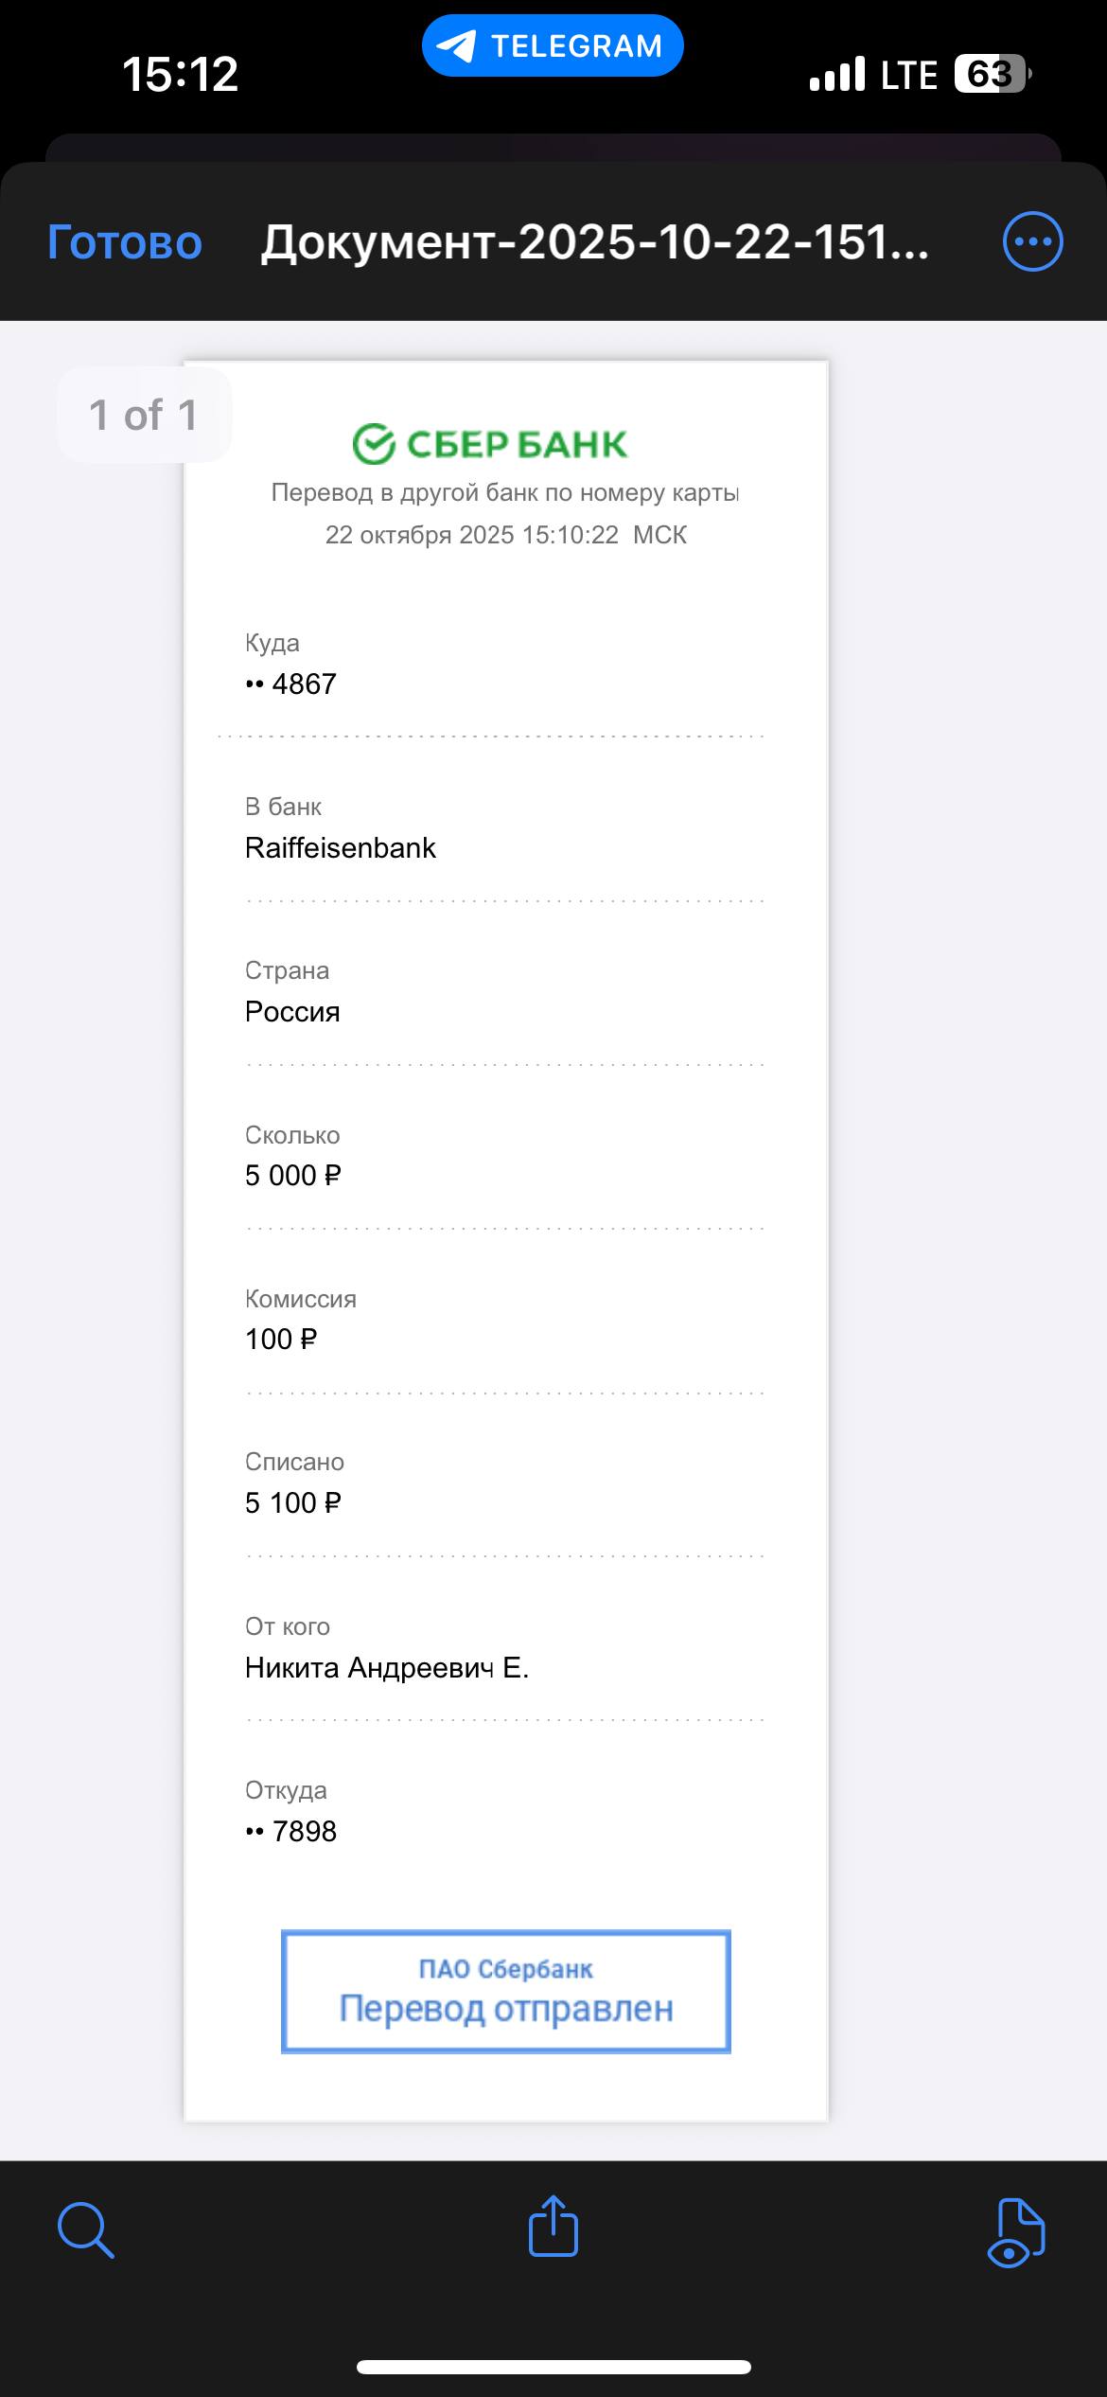Open the share sheet icon
Image resolution: width=1107 pixels, height=2397 pixels.
[x=553, y=2227]
